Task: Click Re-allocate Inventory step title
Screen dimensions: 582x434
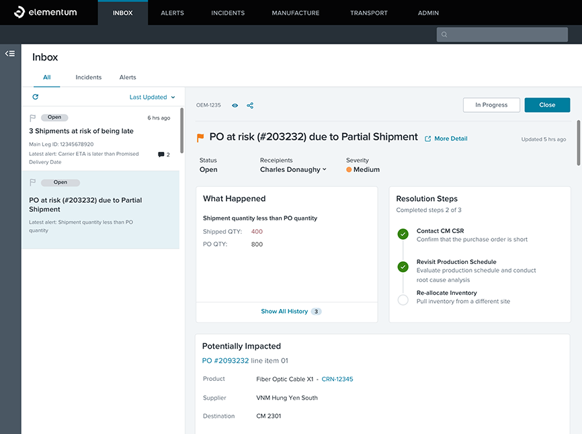Action: [446, 293]
